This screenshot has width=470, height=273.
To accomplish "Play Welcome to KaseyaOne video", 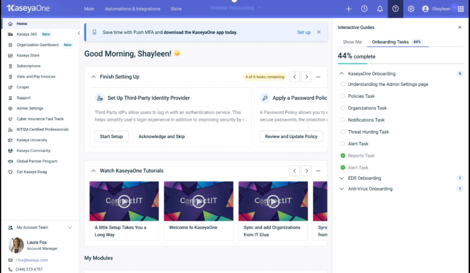I will [x=199, y=201].
